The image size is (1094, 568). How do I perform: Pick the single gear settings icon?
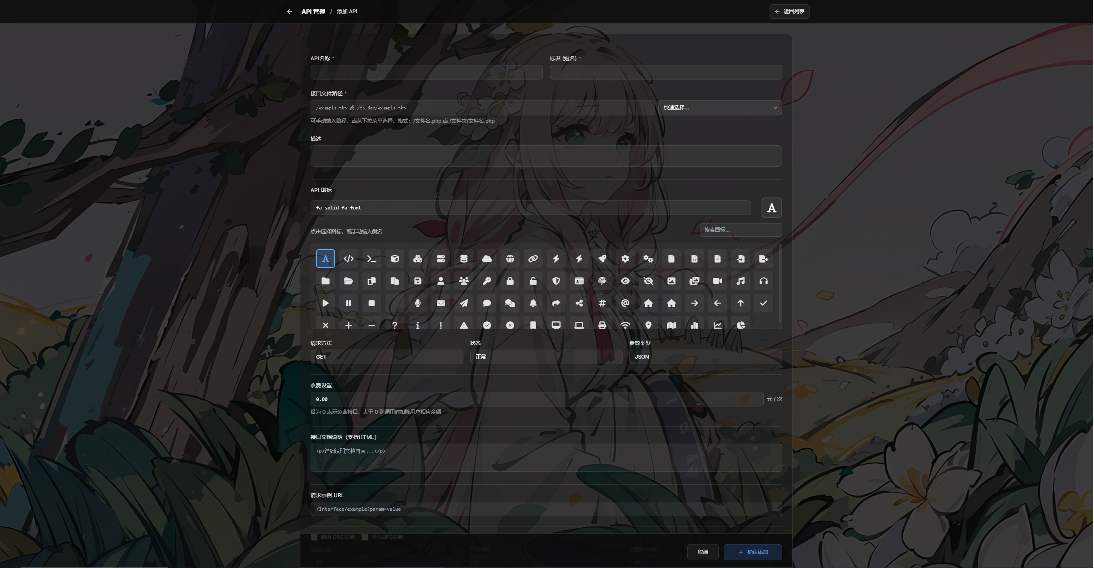coord(625,259)
